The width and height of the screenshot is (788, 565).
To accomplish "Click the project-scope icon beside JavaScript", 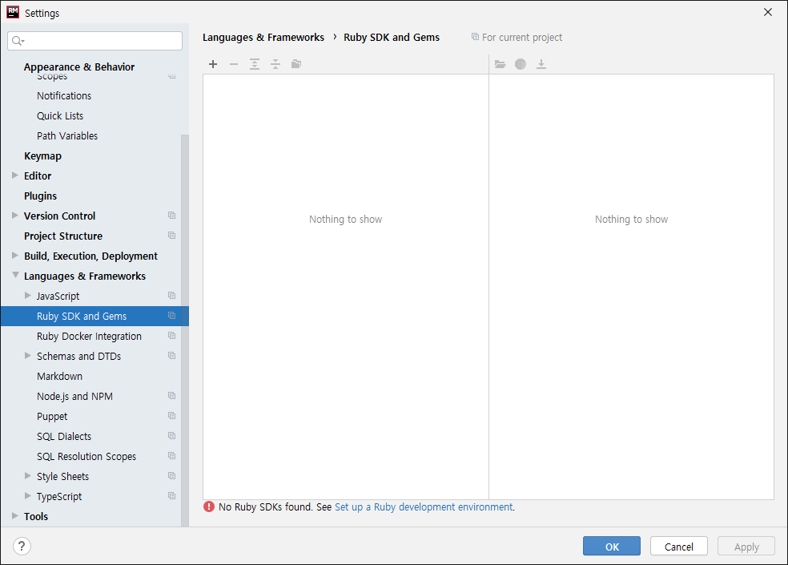I will coord(172,296).
